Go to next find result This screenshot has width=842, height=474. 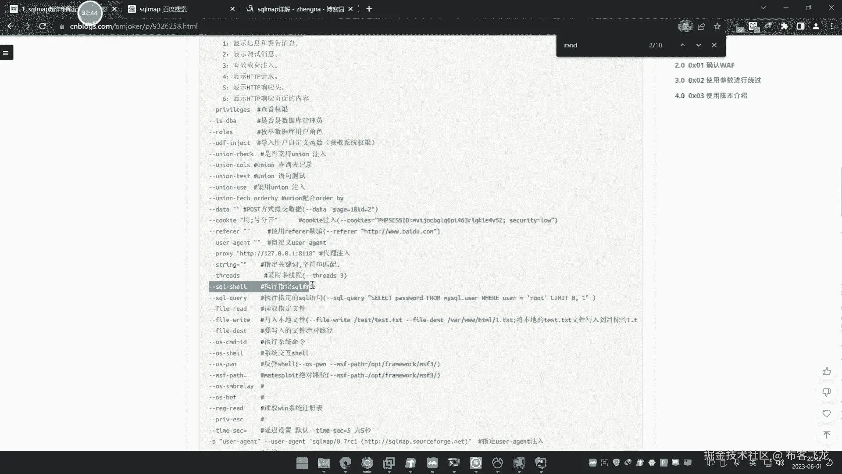pyautogui.click(x=698, y=45)
